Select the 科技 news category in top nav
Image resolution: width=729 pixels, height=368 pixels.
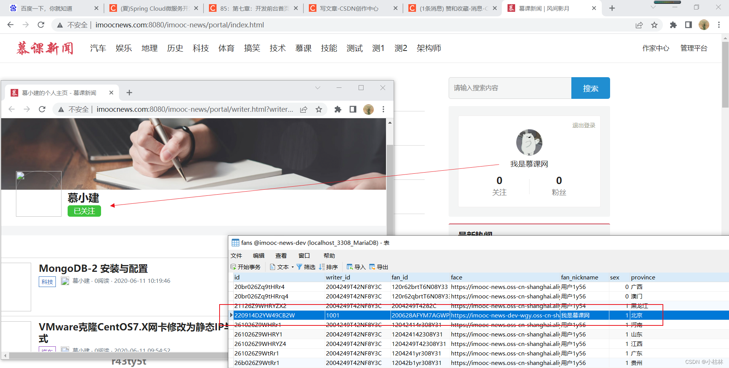coord(201,48)
